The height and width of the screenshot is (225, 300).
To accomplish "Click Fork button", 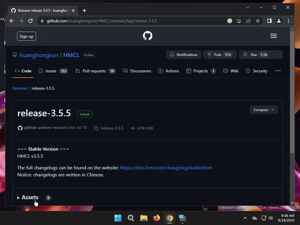I will (x=220, y=55).
